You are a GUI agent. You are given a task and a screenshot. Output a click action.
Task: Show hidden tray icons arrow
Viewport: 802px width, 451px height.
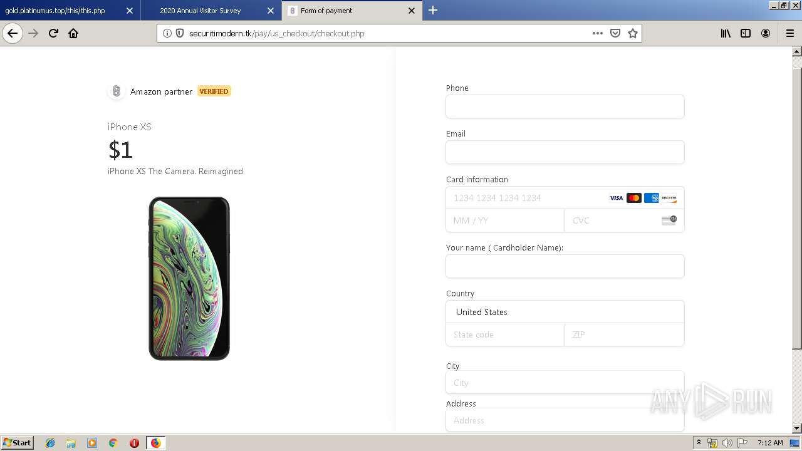[699, 443]
